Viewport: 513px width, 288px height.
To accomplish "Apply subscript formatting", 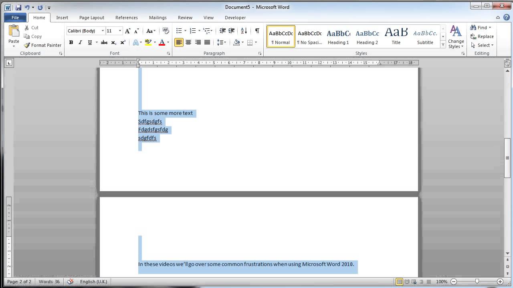I will [114, 42].
